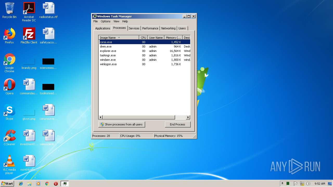This screenshot has width=333, height=187.
Task: Select the sciencesea... file icon
Action: (x=48, y=63)
